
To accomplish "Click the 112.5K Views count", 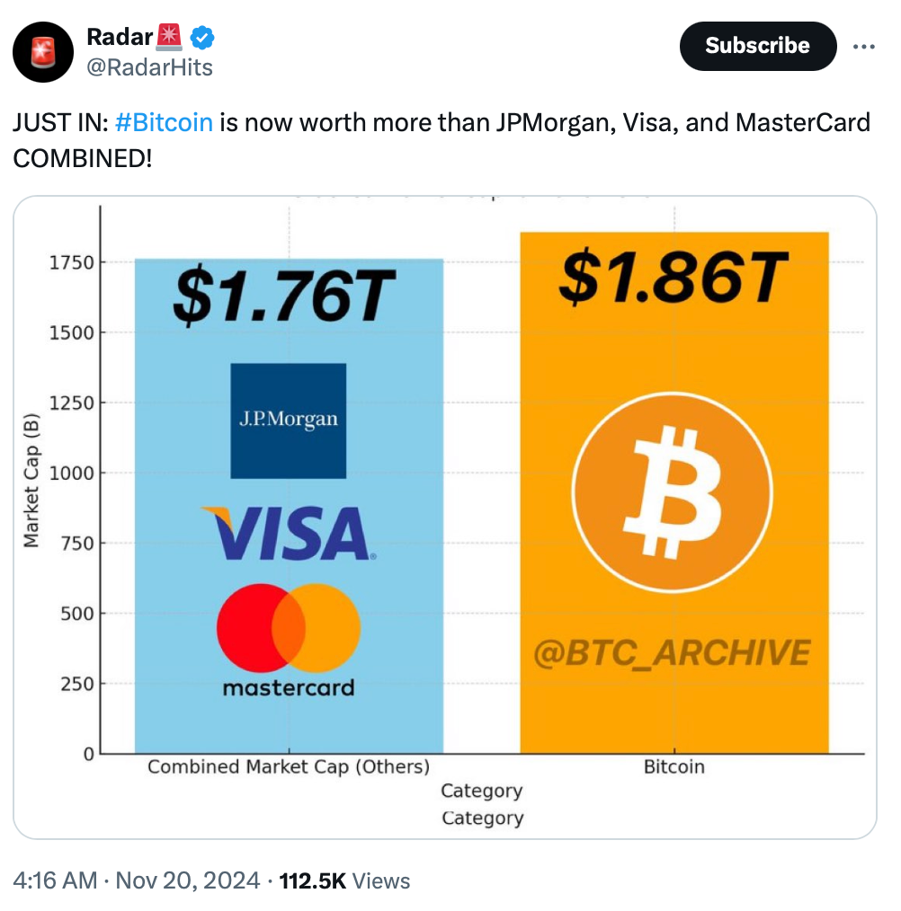I will pyautogui.click(x=345, y=881).
